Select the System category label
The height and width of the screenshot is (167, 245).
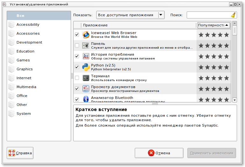point(24,114)
